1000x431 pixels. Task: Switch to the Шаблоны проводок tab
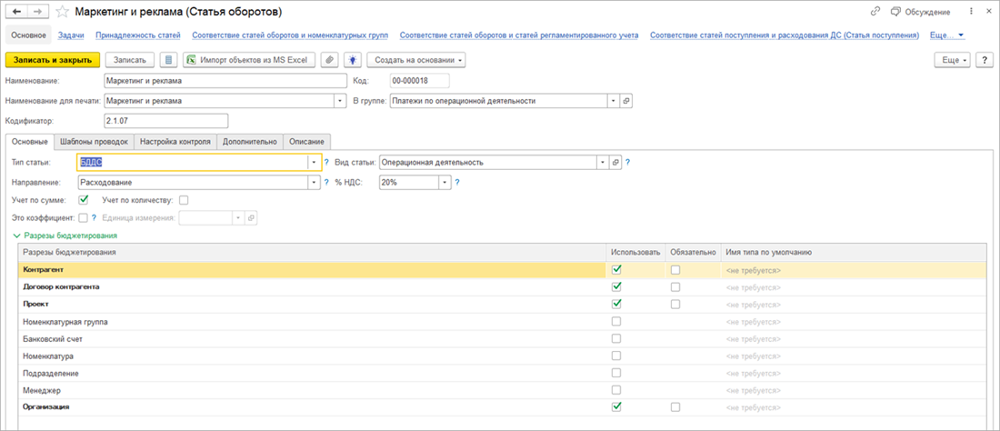[94, 142]
